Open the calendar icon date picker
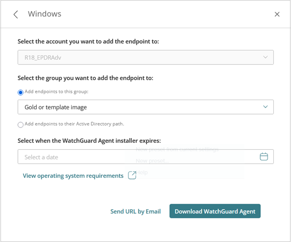The image size is (291, 242). 264,157
